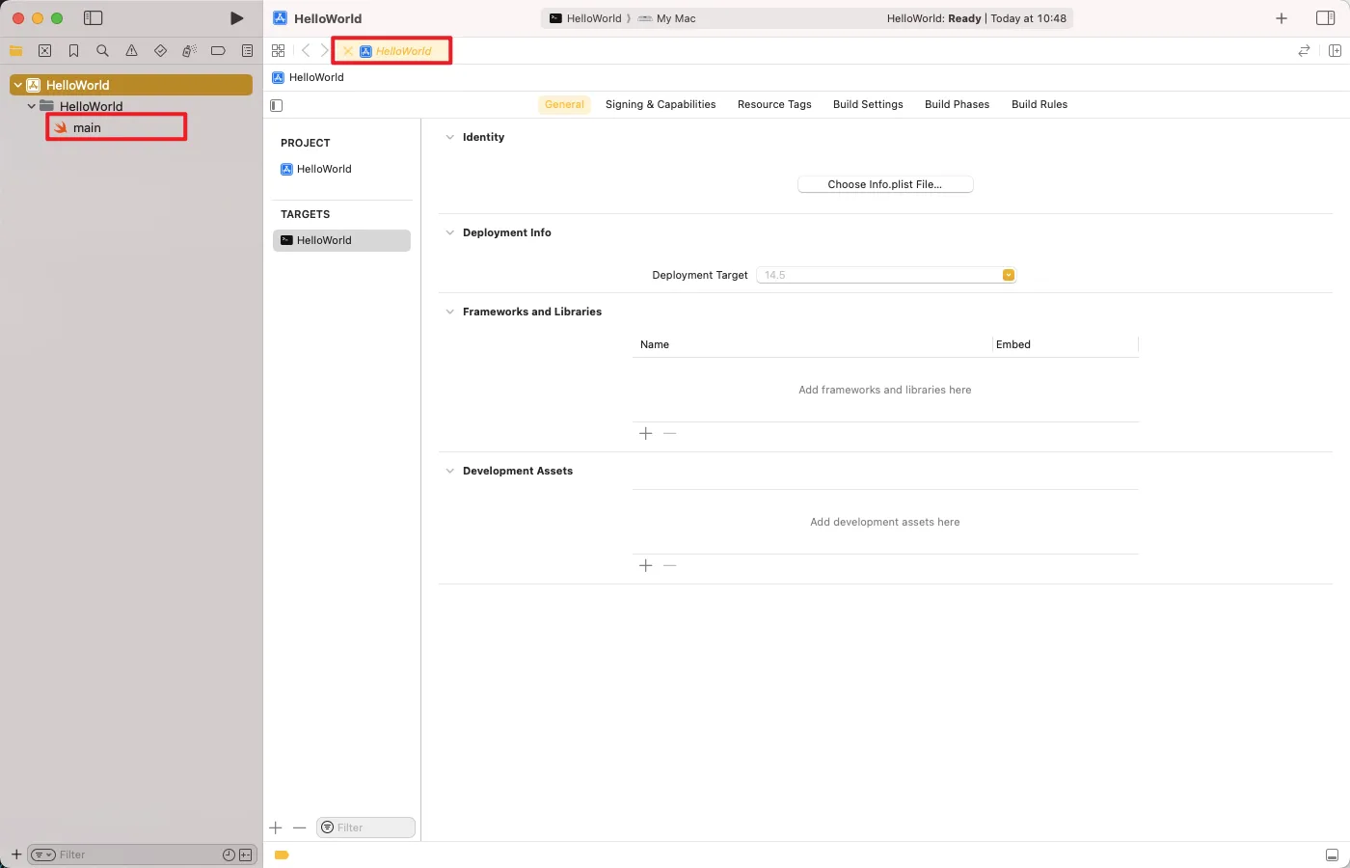Choose the My Mac run destination
The width and height of the screenshot is (1350, 868).
667,18
